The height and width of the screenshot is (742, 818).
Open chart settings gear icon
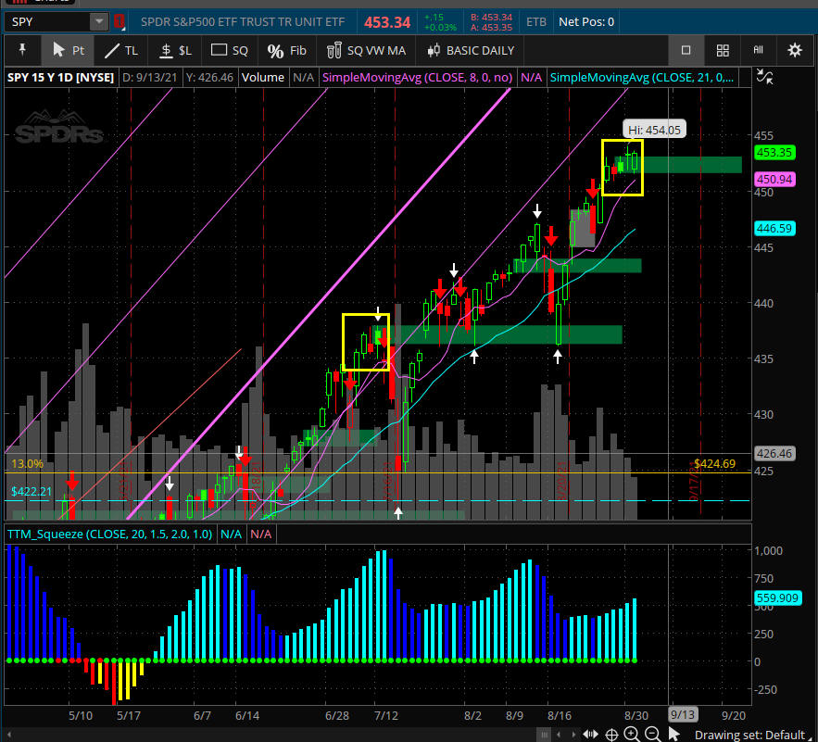[x=794, y=50]
